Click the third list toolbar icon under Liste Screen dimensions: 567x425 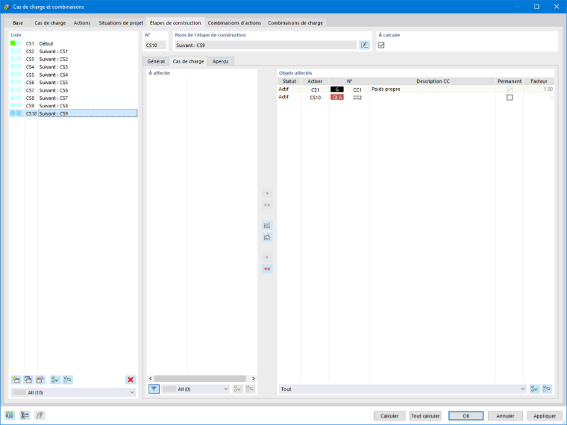[40, 380]
